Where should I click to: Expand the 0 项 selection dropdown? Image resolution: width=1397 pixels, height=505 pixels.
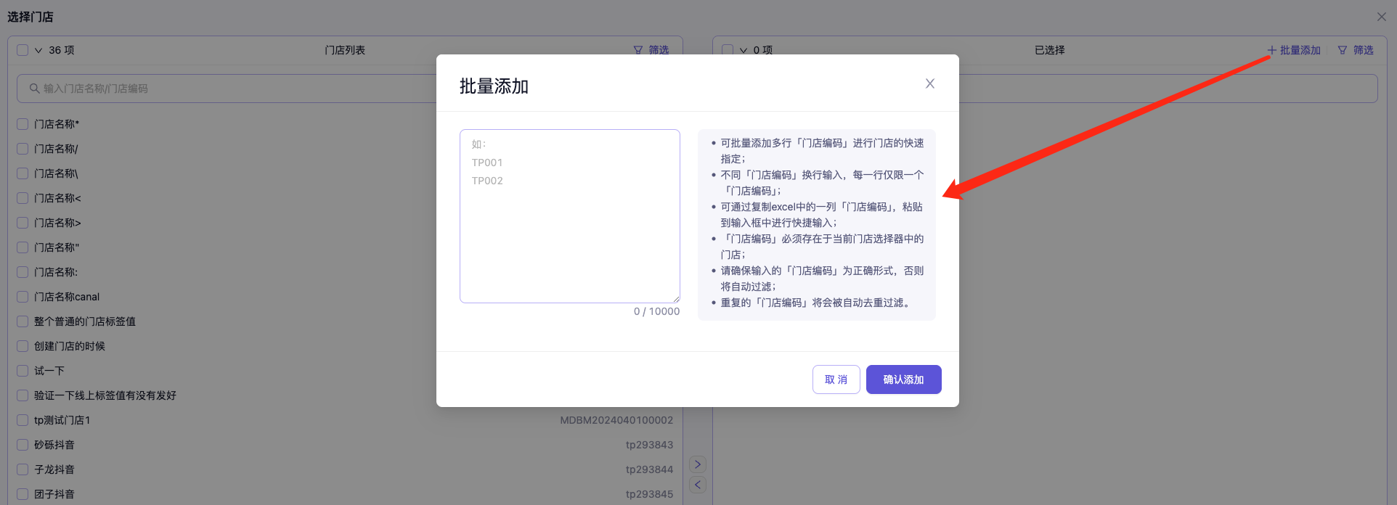coord(743,51)
